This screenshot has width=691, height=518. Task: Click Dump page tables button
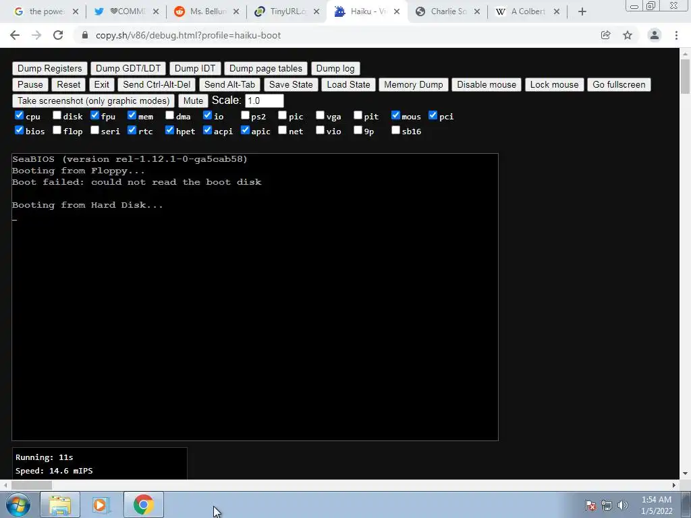pyautogui.click(x=266, y=68)
